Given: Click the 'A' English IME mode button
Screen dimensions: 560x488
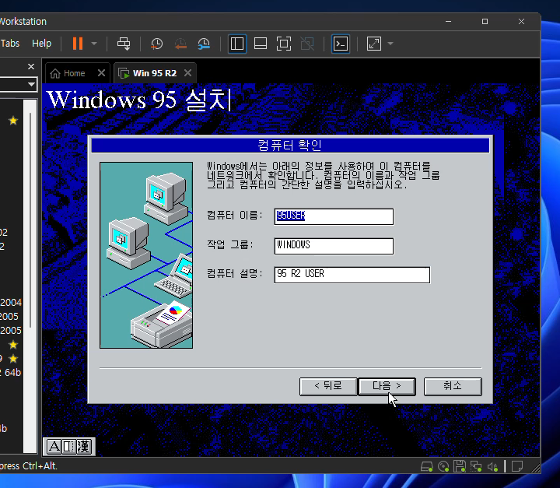Looking at the screenshot, I should [54, 446].
